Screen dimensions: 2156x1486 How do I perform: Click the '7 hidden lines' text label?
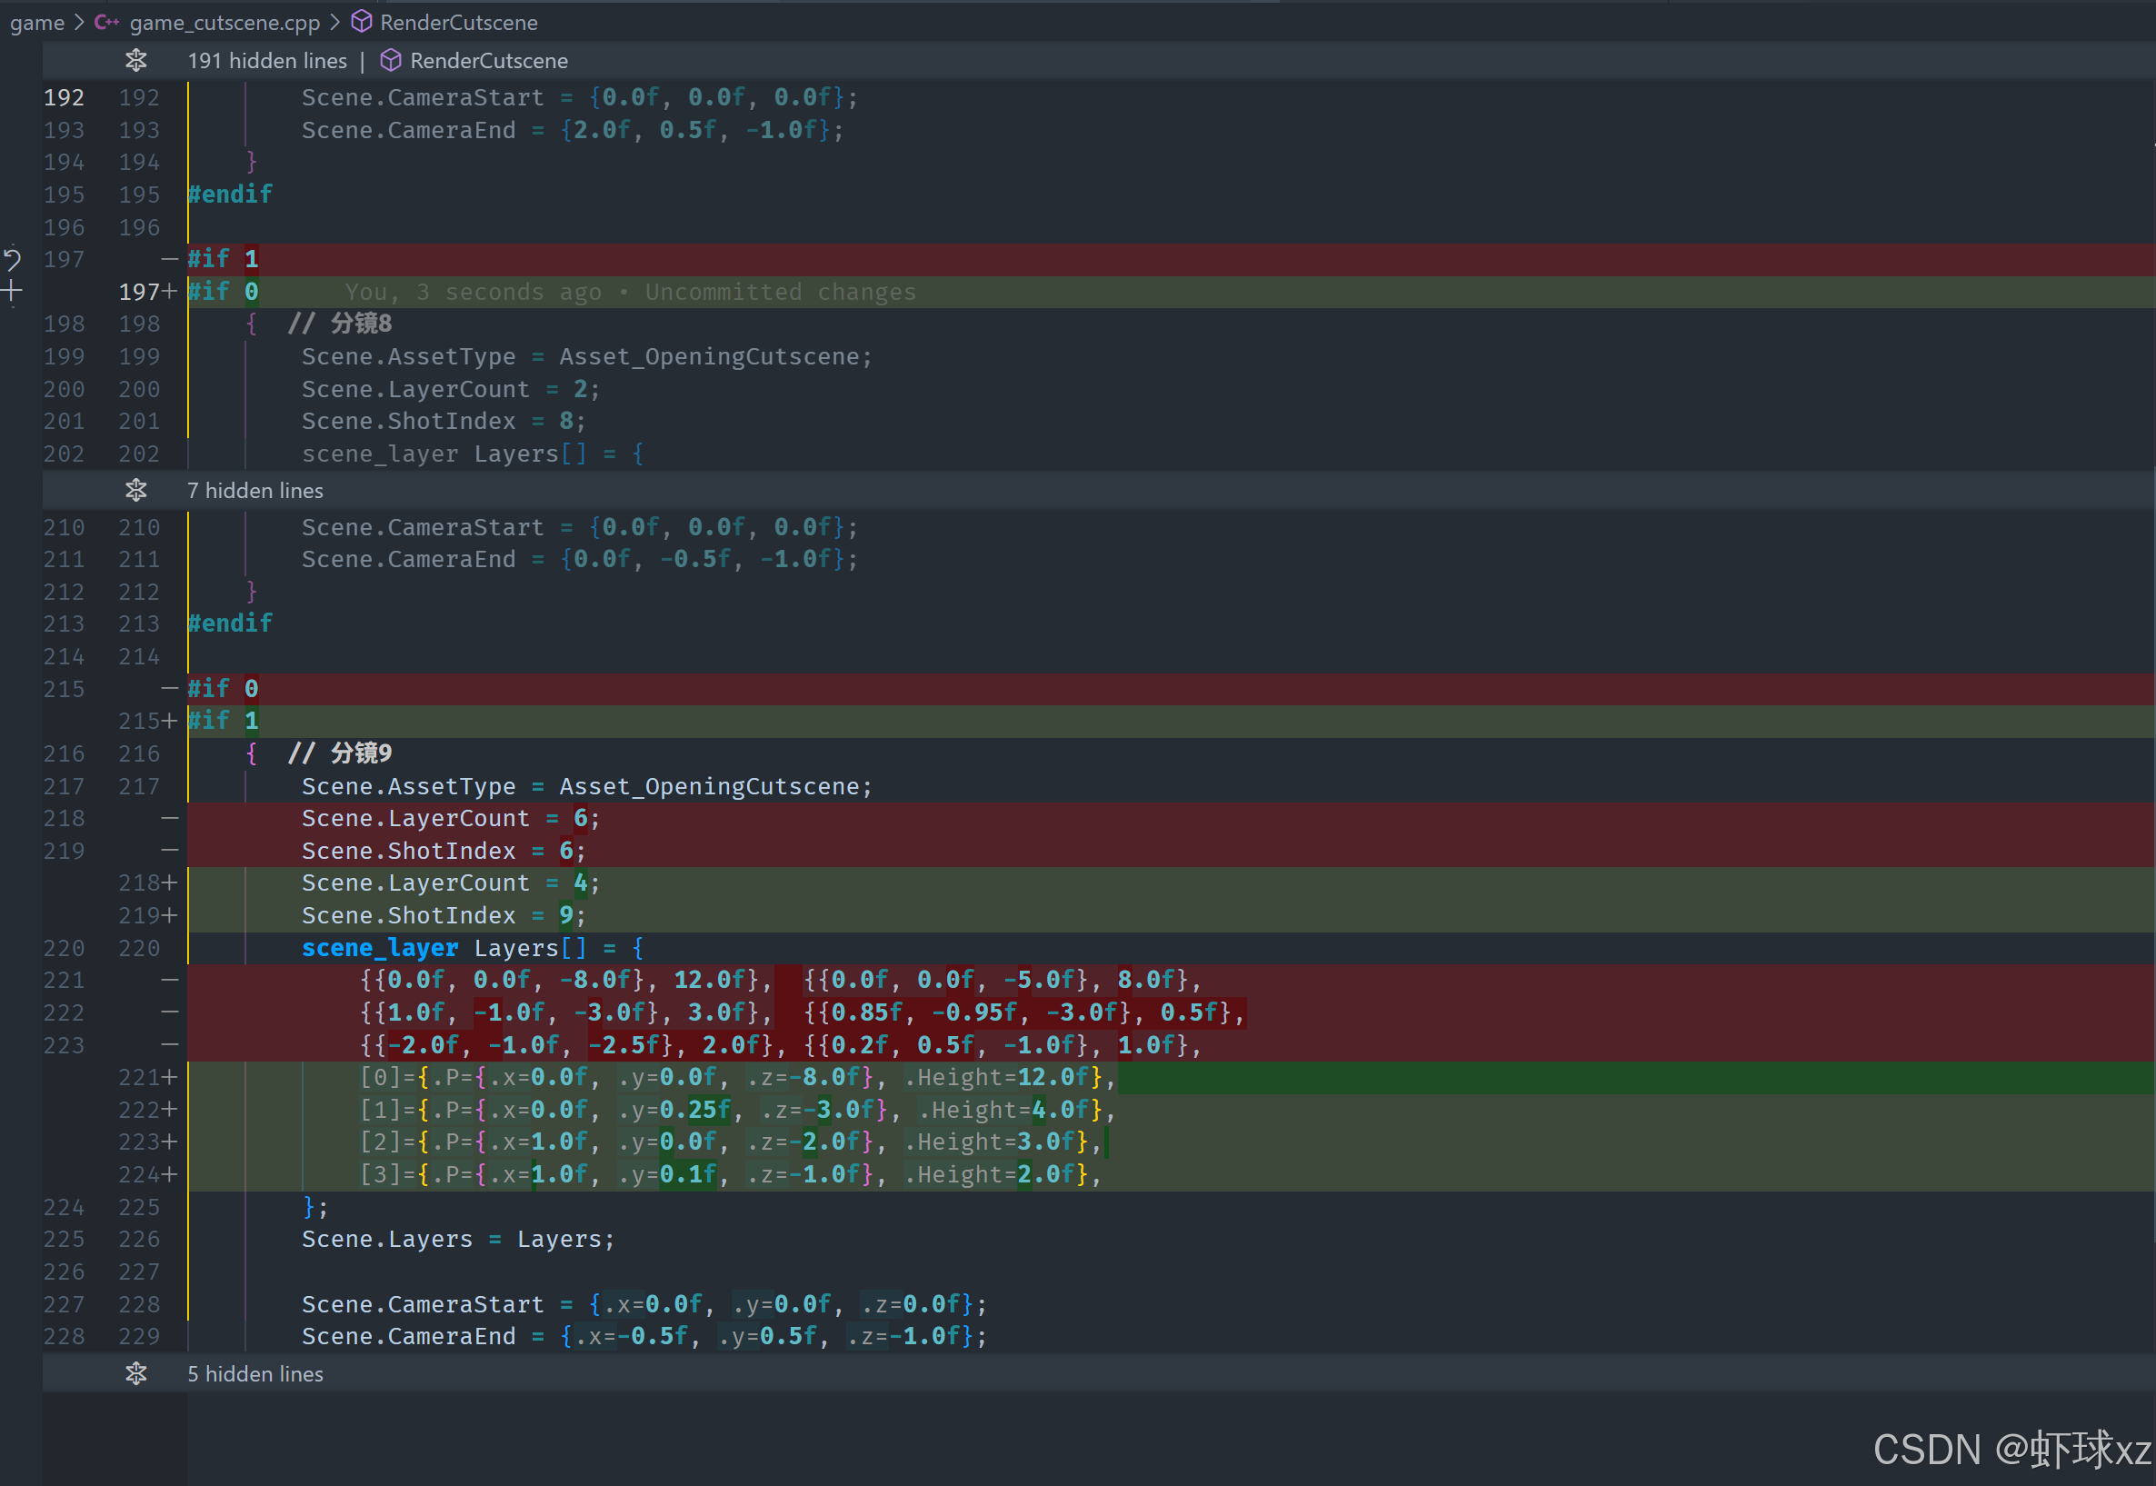[255, 490]
